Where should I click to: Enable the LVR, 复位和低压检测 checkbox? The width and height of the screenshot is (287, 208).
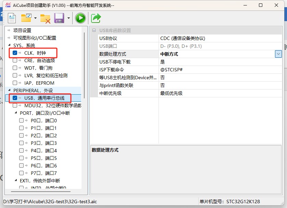[x=15, y=75]
